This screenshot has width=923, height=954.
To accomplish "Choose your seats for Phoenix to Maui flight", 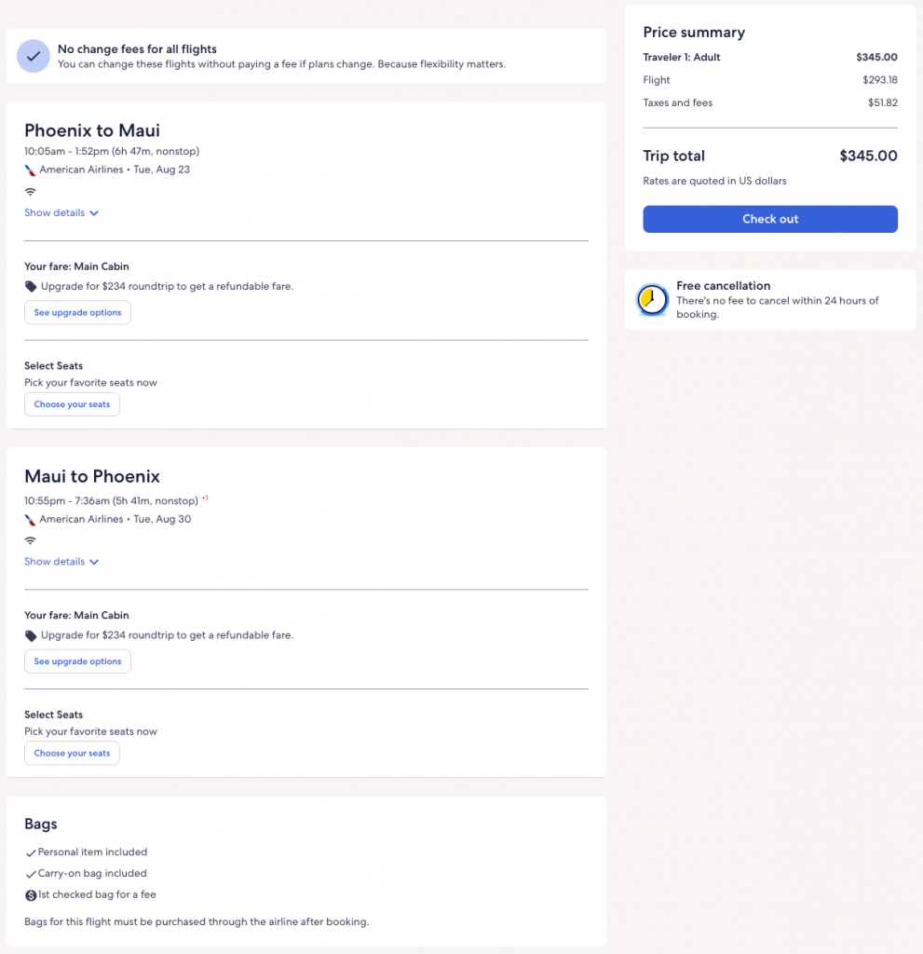I will click(x=72, y=404).
